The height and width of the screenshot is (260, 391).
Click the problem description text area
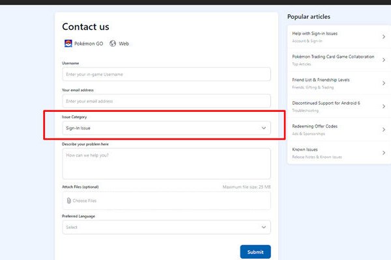click(x=166, y=163)
